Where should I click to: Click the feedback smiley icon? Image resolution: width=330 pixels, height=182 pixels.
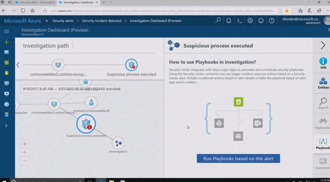[261, 21]
